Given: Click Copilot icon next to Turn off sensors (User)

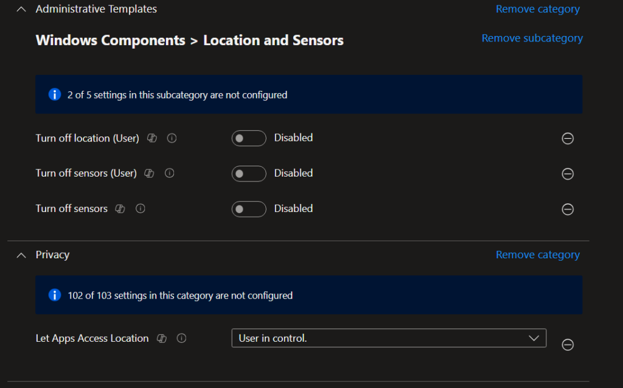Looking at the screenshot, I should coord(150,174).
